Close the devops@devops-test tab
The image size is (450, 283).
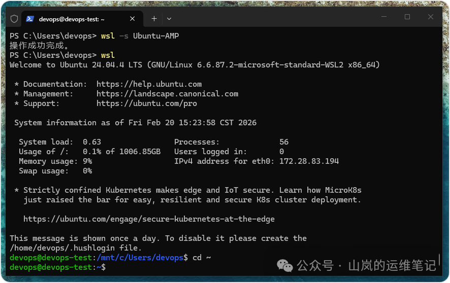pyautogui.click(x=132, y=19)
